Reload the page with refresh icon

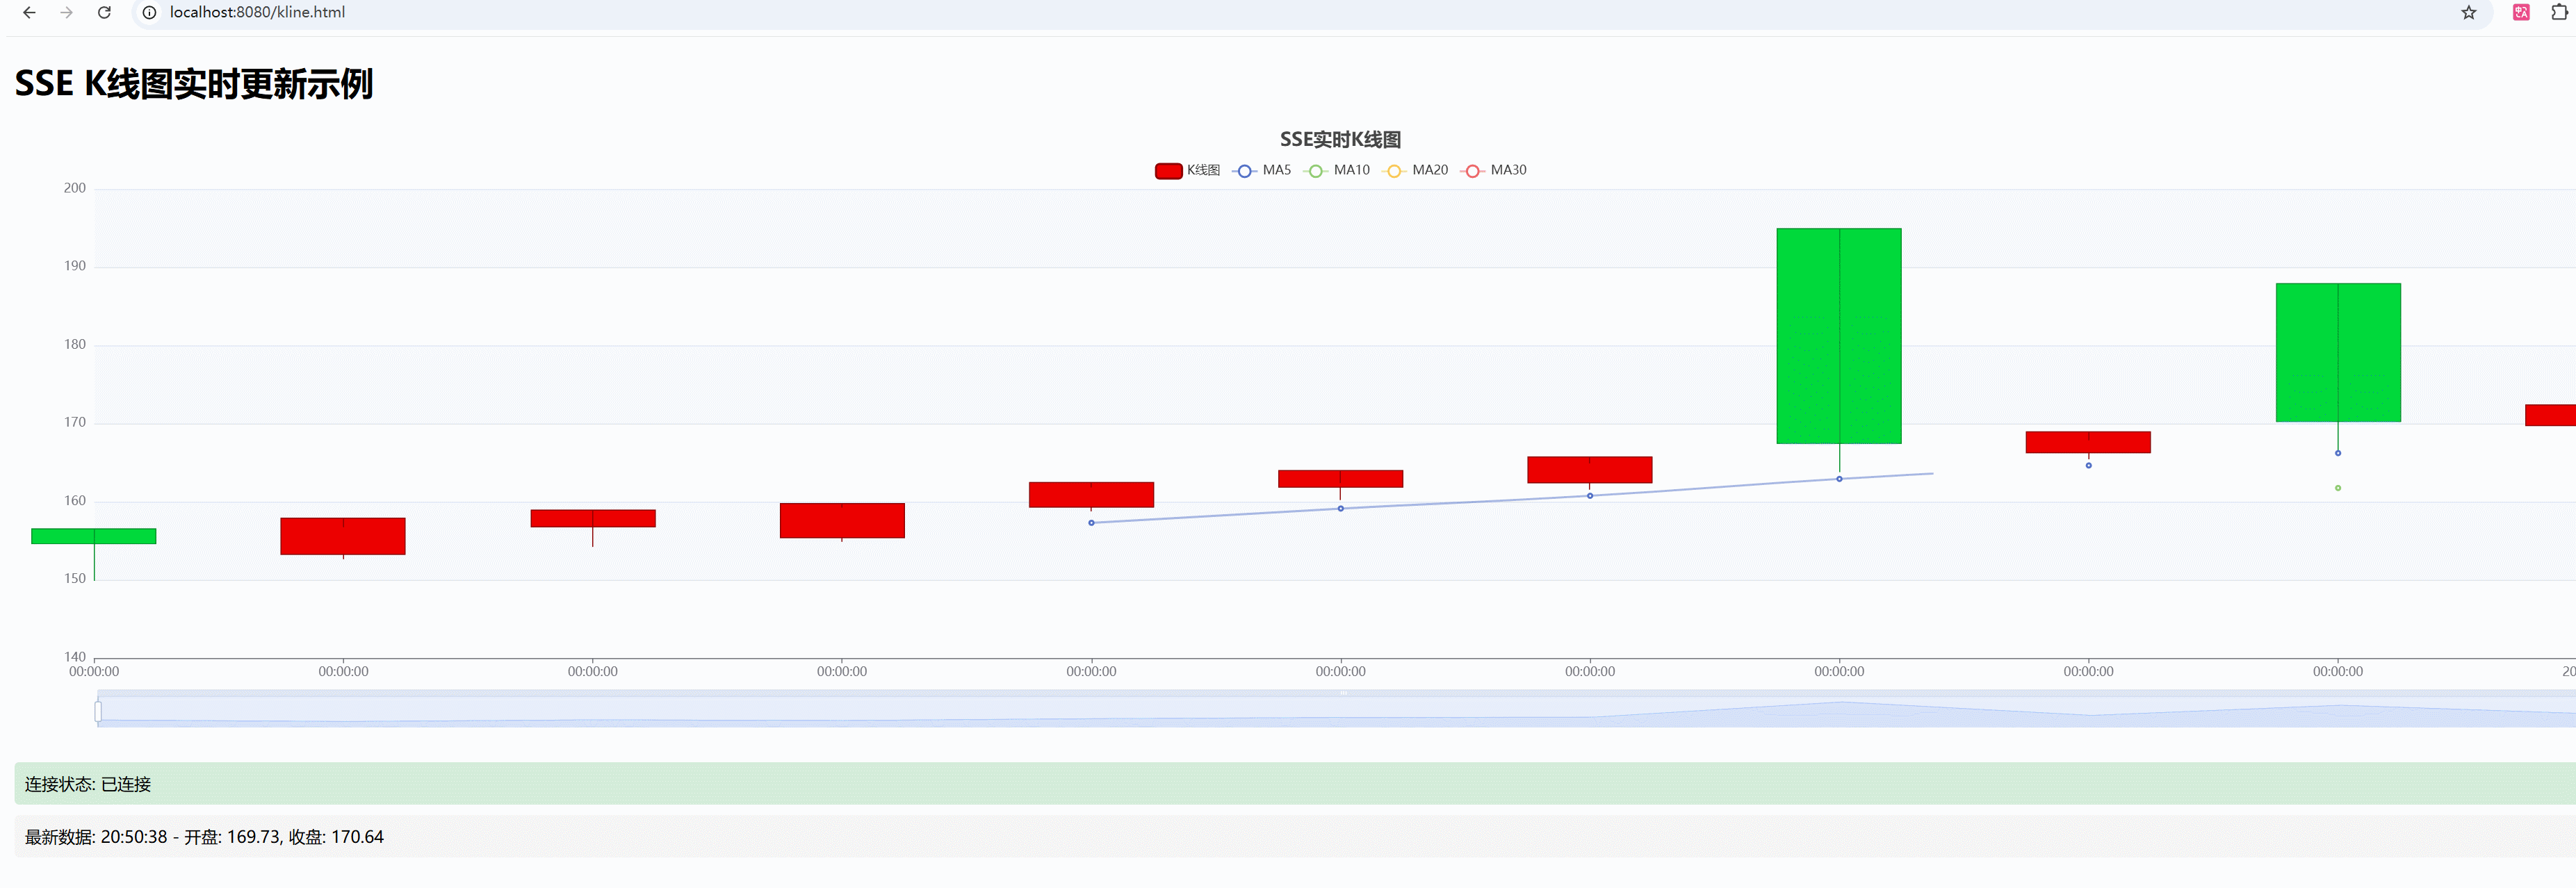104,13
